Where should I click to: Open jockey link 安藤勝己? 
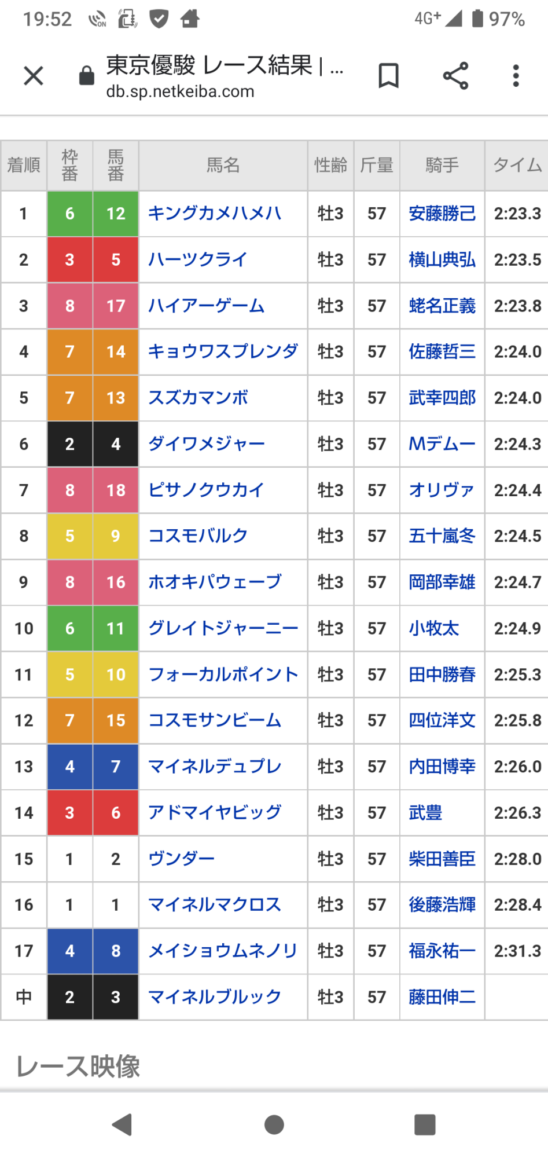(x=442, y=214)
